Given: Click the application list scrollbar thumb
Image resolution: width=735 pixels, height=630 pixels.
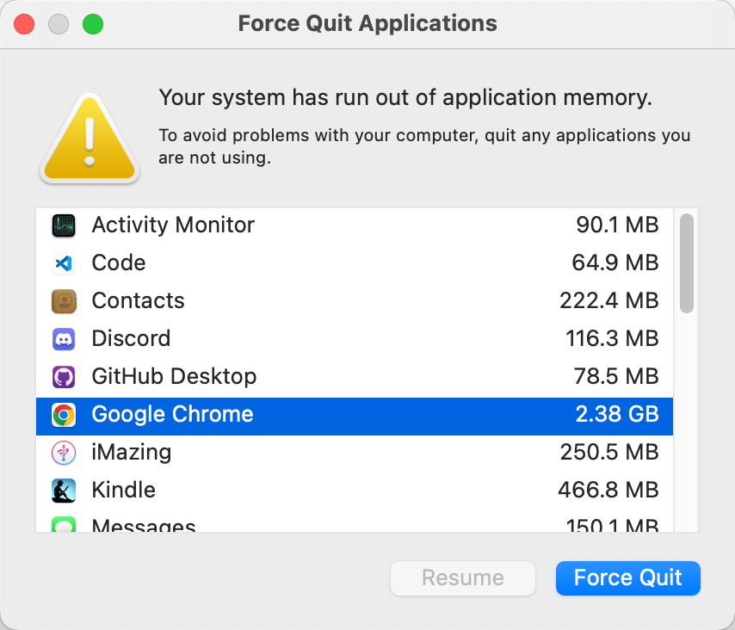Looking at the screenshot, I should coord(686,263).
